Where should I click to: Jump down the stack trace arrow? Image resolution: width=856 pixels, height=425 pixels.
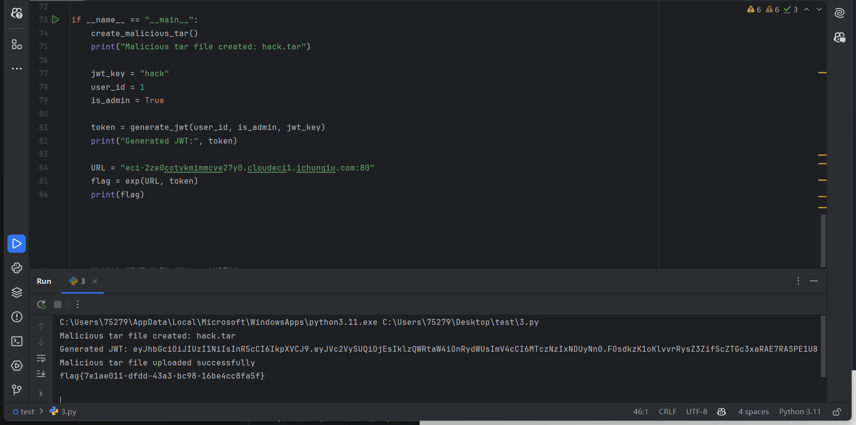[x=41, y=342]
